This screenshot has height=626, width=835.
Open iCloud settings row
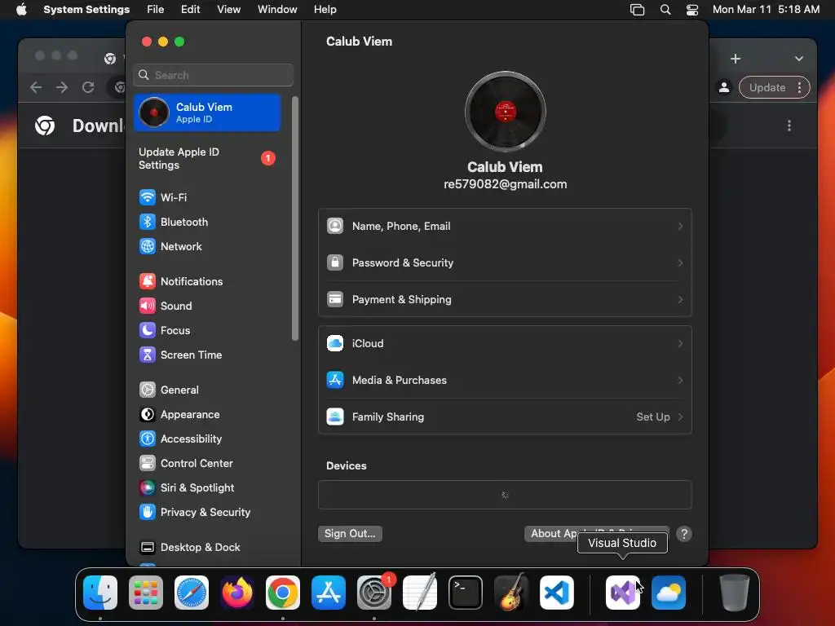tap(505, 343)
